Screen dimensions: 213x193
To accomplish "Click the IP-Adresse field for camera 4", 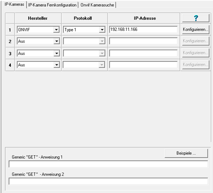I will (143, 65).
